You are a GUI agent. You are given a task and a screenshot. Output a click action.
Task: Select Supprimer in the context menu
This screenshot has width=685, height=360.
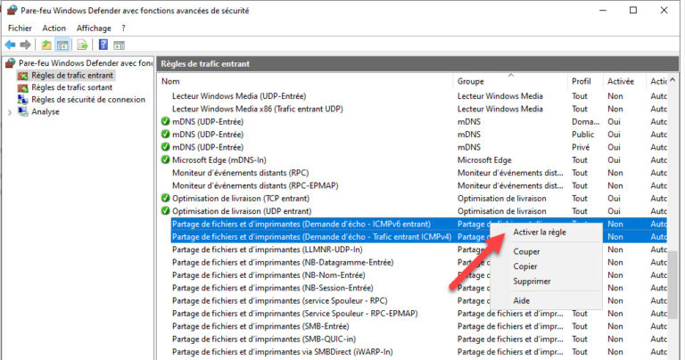pyautogui.click(x=532, y=281)
